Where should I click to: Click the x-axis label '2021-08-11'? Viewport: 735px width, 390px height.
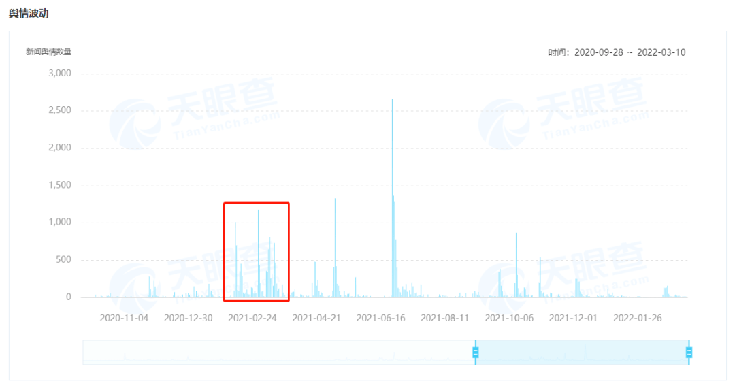click(445, 318)
